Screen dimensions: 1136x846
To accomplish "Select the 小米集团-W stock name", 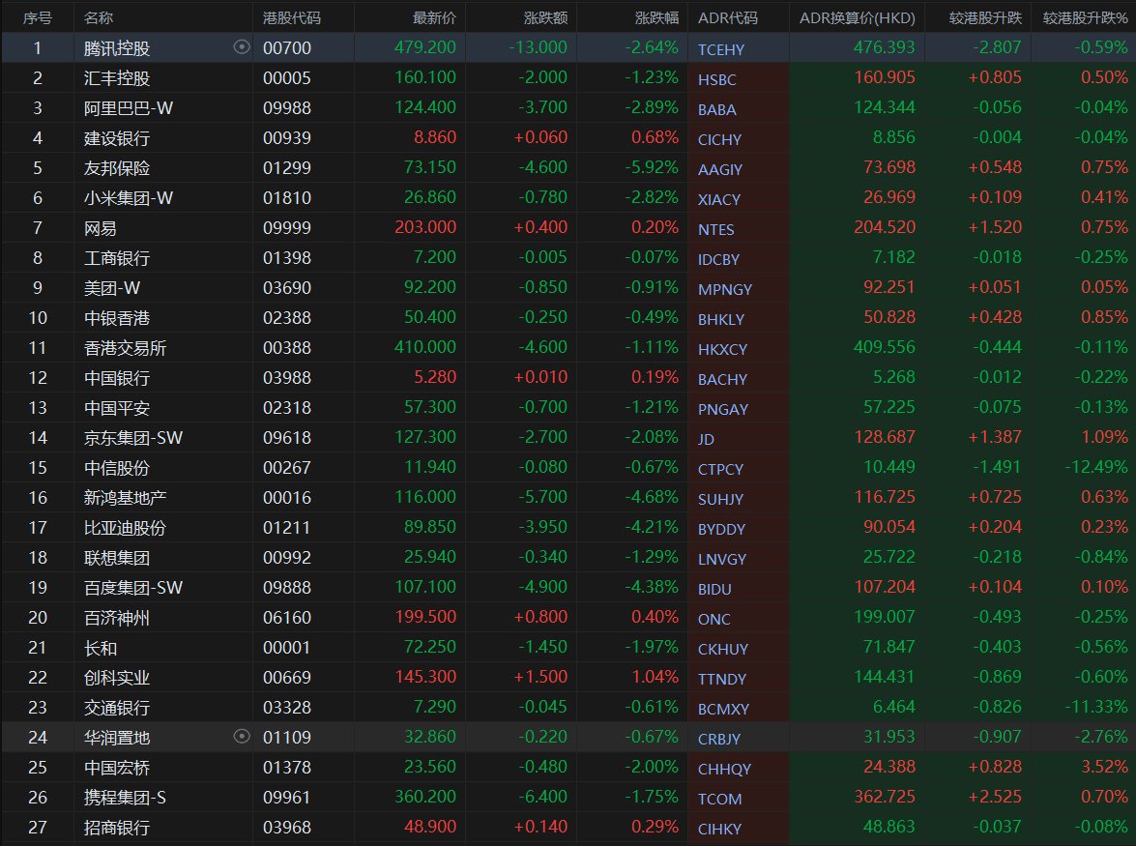I will pyautogui.click(x=129, y=198).
